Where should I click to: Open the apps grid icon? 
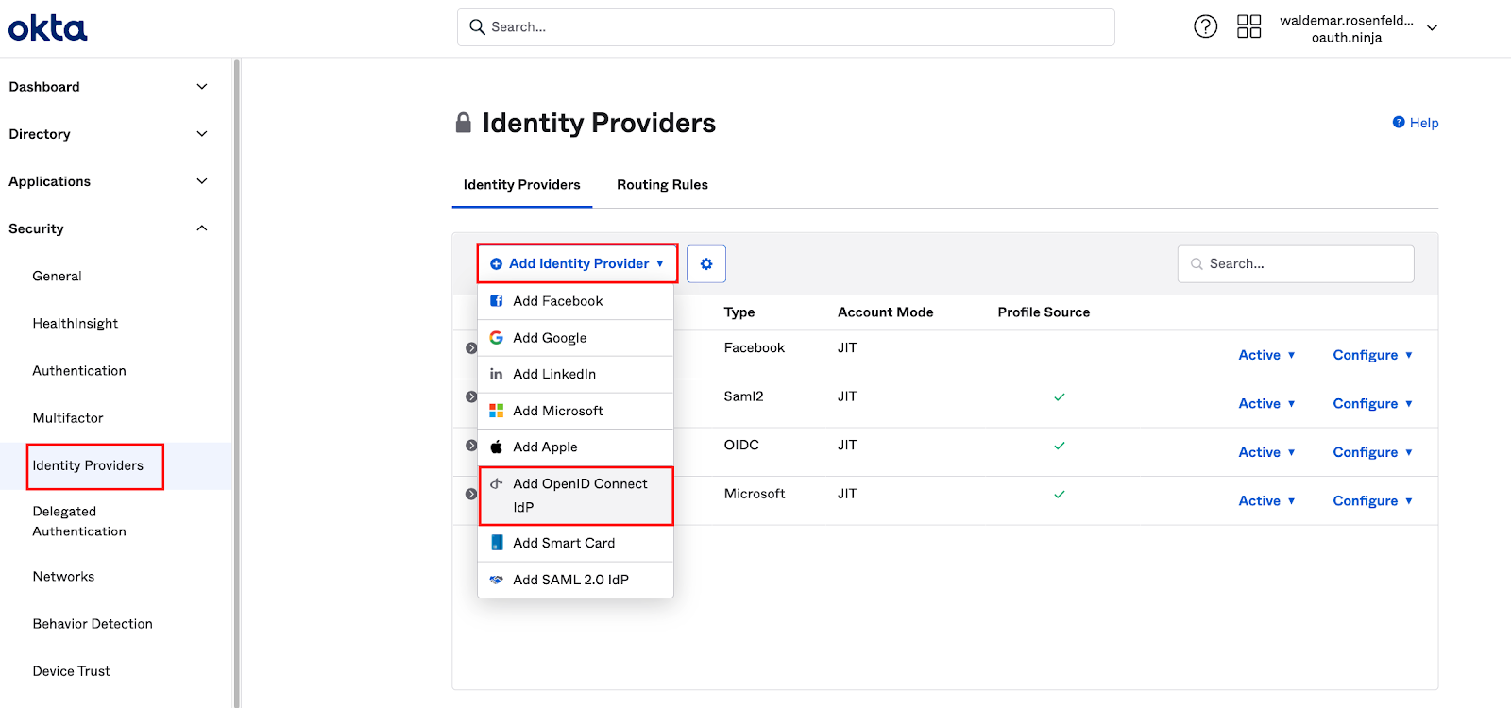(x=1249, y=26)
